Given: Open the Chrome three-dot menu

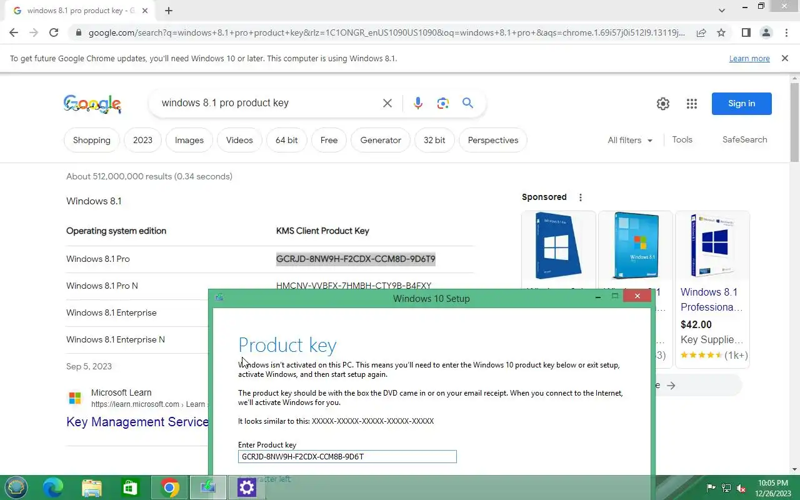Looking at the screenshot, I should pyautogui.click(x=786, y=32).
